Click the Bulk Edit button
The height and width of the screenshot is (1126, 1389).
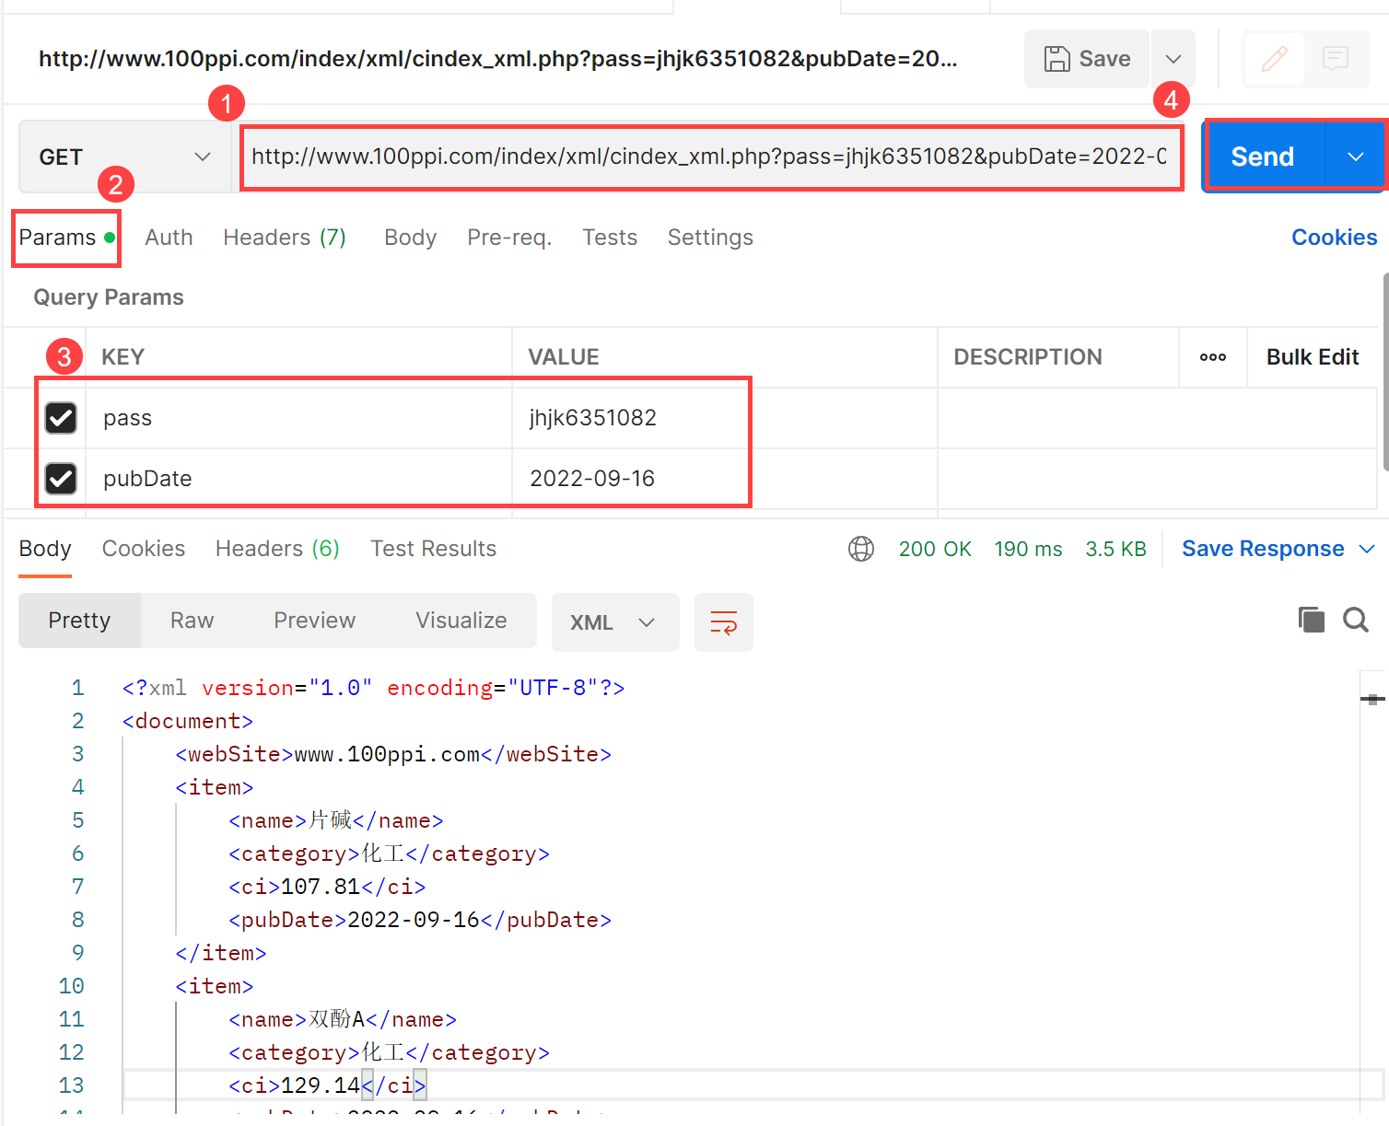(x=1312, y=357)
